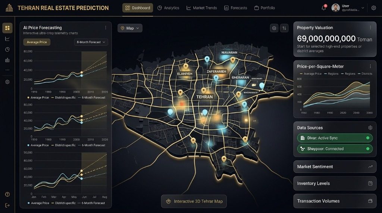Open AI Price Forecasting options menu
This screenshot has width=382, height=213.
[x=106, y=28]
